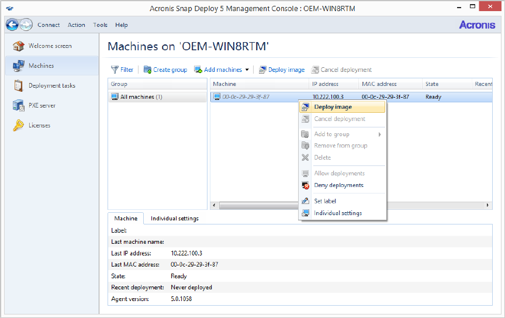Screen dimensions: 505x318
Task: Click the machine list horizontal scrollbar thumb
Action: pyautogui.click(x=259, y=205)
